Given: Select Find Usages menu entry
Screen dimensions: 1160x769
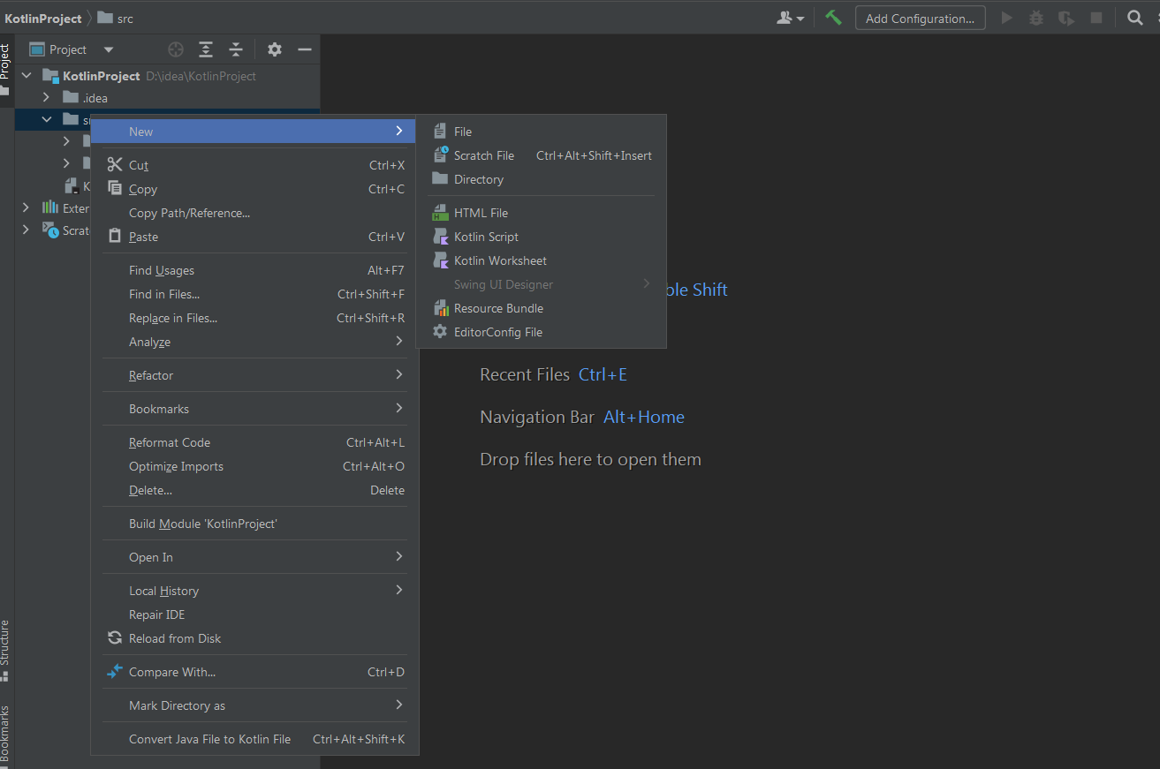Looking at the screenshot, I should 254,270.
